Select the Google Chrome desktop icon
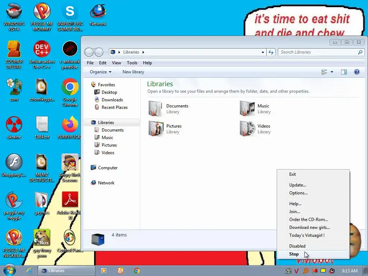The image size is (368, 276). (x=70, y=92)
